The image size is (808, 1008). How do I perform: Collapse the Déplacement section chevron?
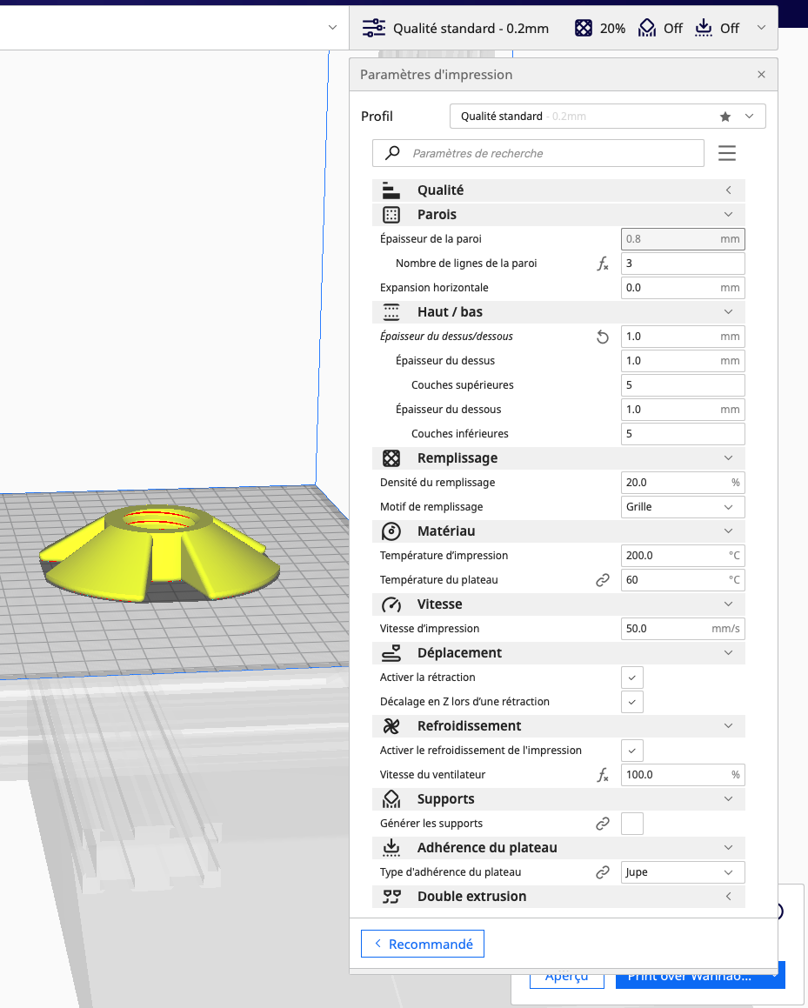728,653
